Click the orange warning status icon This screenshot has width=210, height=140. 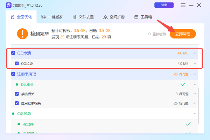[22, 34]
